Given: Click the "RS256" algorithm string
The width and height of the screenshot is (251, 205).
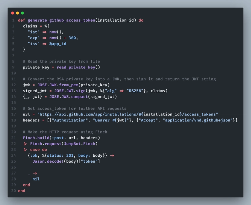Looking at the screenshot, I should (x=135, y=91).
